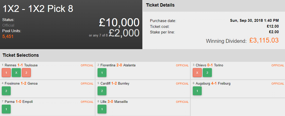Select the red 2 pick for Rennes-Toulouse
The image size is (285, 116).
26,72
